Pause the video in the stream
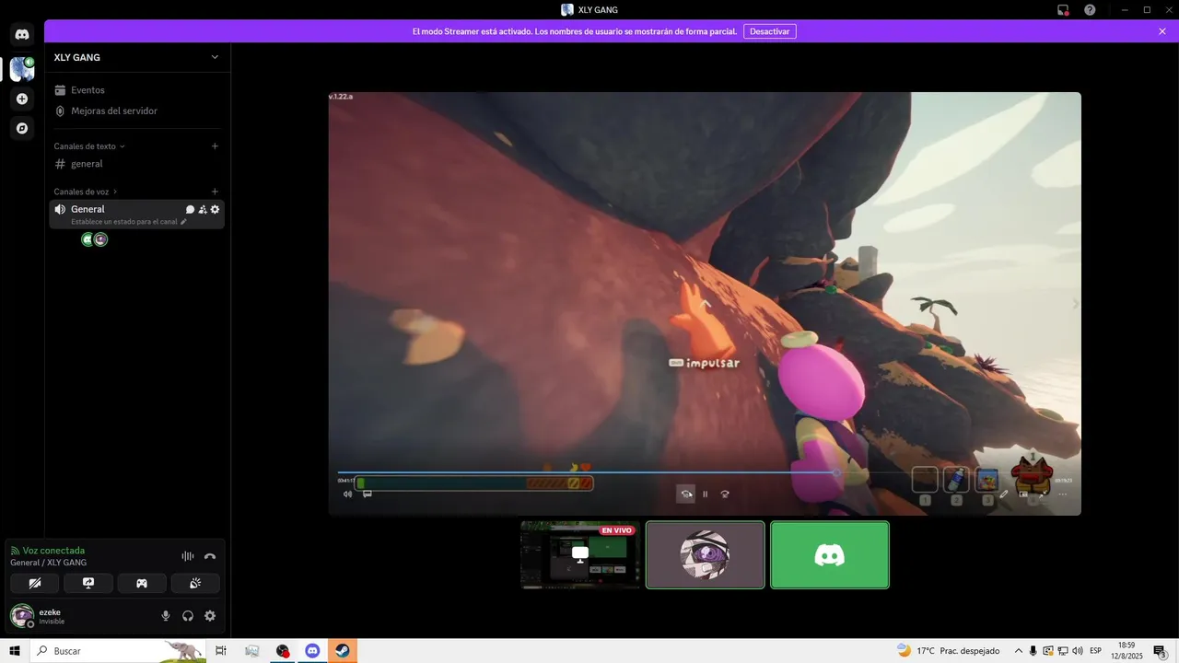1179x663 pixels. [x=706, y=494]
